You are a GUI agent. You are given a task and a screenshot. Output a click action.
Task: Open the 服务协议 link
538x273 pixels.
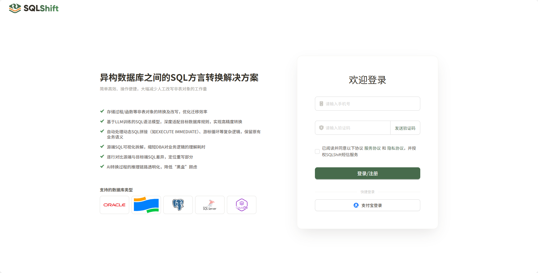click(372, 148)
